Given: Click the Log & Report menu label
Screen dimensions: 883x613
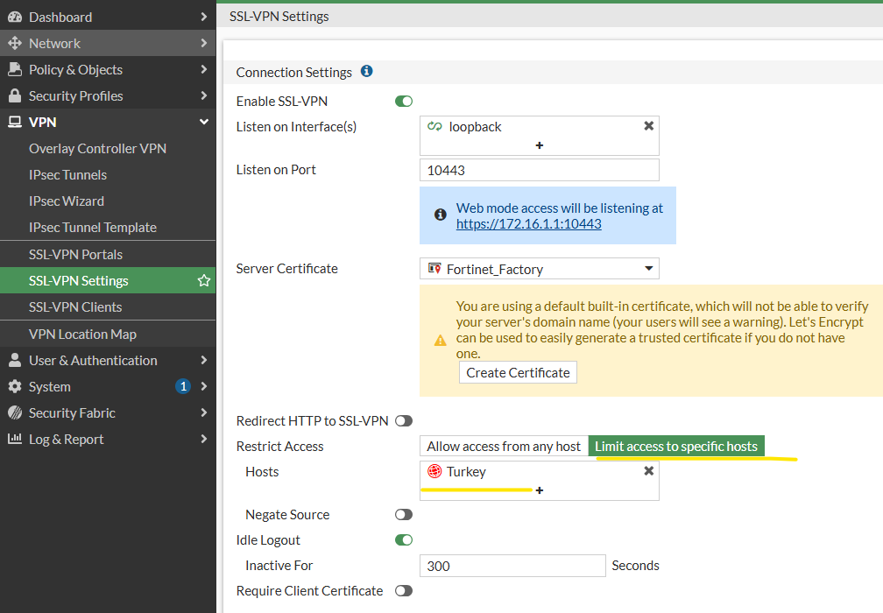Looking at the screenshot, I should pyautogui.click(x=67, y=440).
